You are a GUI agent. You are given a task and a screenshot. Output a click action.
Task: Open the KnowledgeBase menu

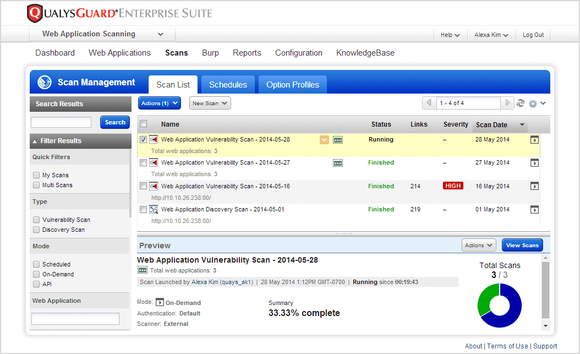365,53
